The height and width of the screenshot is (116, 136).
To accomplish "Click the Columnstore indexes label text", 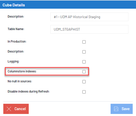I will pos(22,71).
